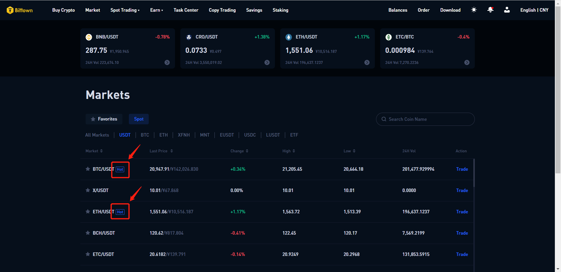
Task: Click the 24H Vol column header
Action: 409,151
